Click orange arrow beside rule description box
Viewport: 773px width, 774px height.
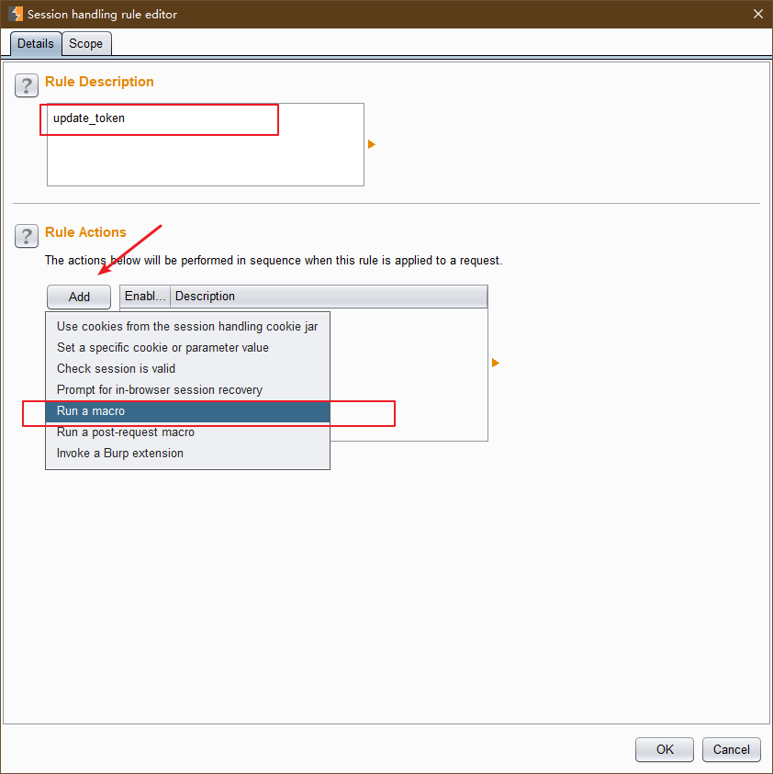pos(372,144)
